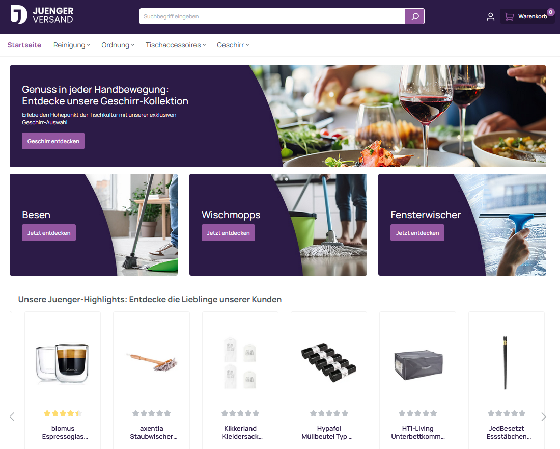
Task: Expand the Ordnung dropdown menu
Action: pos(118,45)
